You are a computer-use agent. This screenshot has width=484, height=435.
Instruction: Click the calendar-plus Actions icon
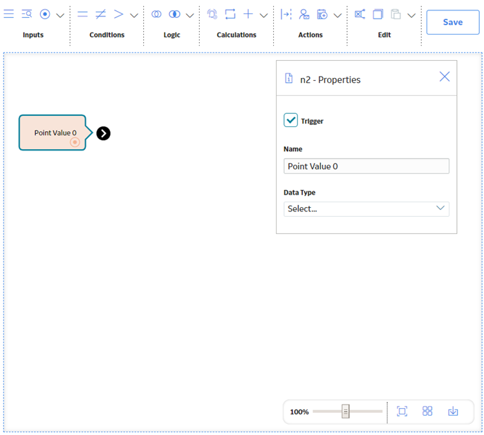coord(322,14)
